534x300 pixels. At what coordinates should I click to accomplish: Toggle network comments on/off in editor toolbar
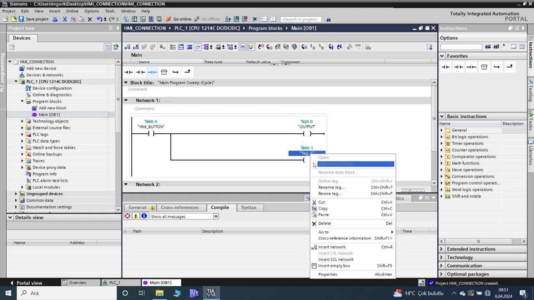(x=242, y=47)
